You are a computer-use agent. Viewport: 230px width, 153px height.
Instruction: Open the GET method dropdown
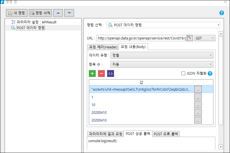(x=205, y=38)
